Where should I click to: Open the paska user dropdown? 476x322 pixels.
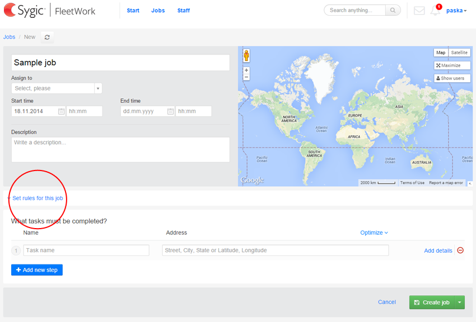456,11
